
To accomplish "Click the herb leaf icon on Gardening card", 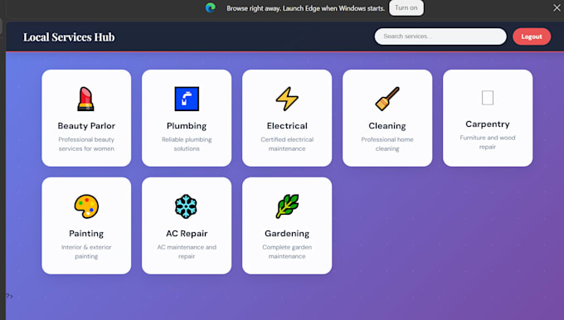I will tap(287, 206).
